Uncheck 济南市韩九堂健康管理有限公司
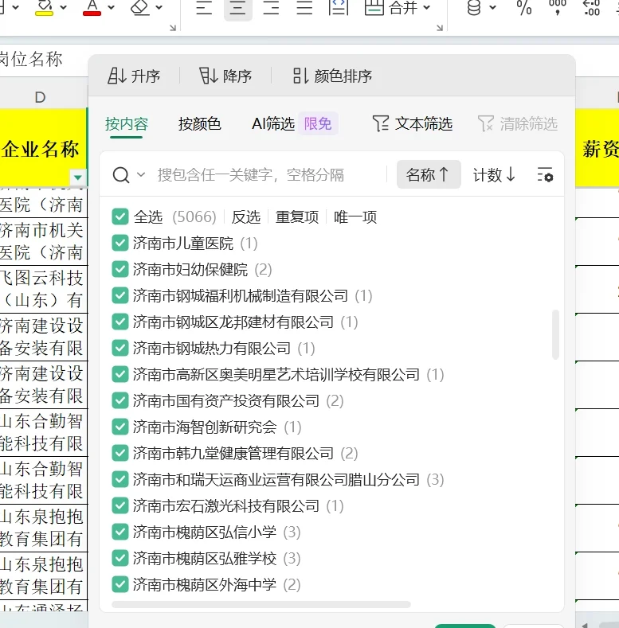The image size is (619, 628). pyautogui.click(x=120, y=453)
